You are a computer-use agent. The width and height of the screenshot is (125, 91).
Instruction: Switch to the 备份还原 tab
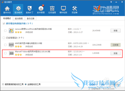coord(30,18)
